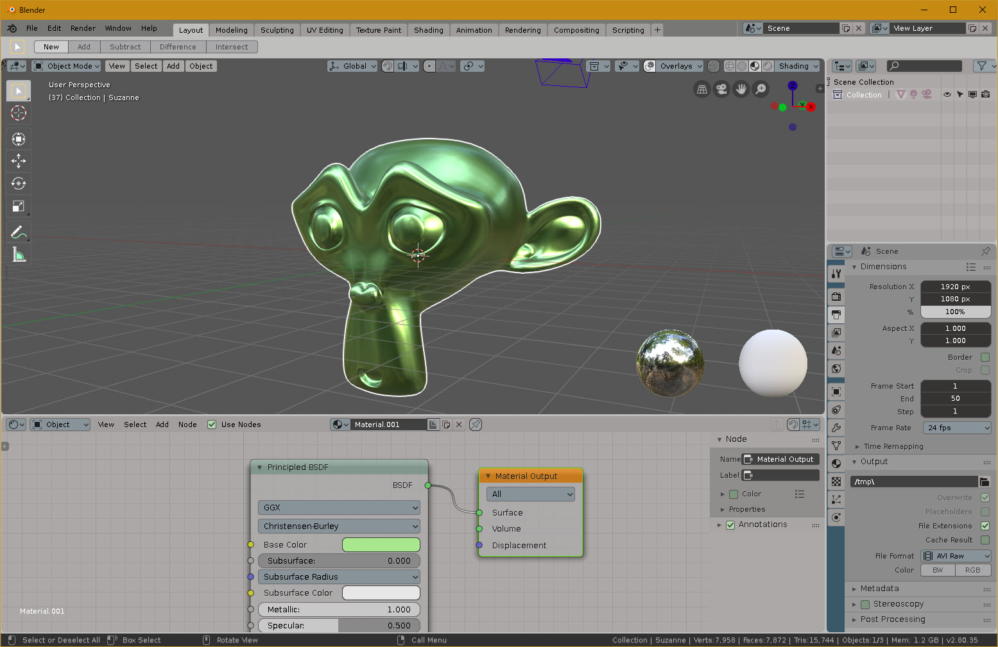998x647 pixels.
Task: Open the AVI Raw file format dropdown
Action: [956, 556]
